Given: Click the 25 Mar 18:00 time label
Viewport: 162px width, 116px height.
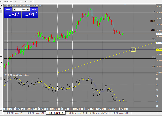Looking at the screenshot, I should (43, 109).
